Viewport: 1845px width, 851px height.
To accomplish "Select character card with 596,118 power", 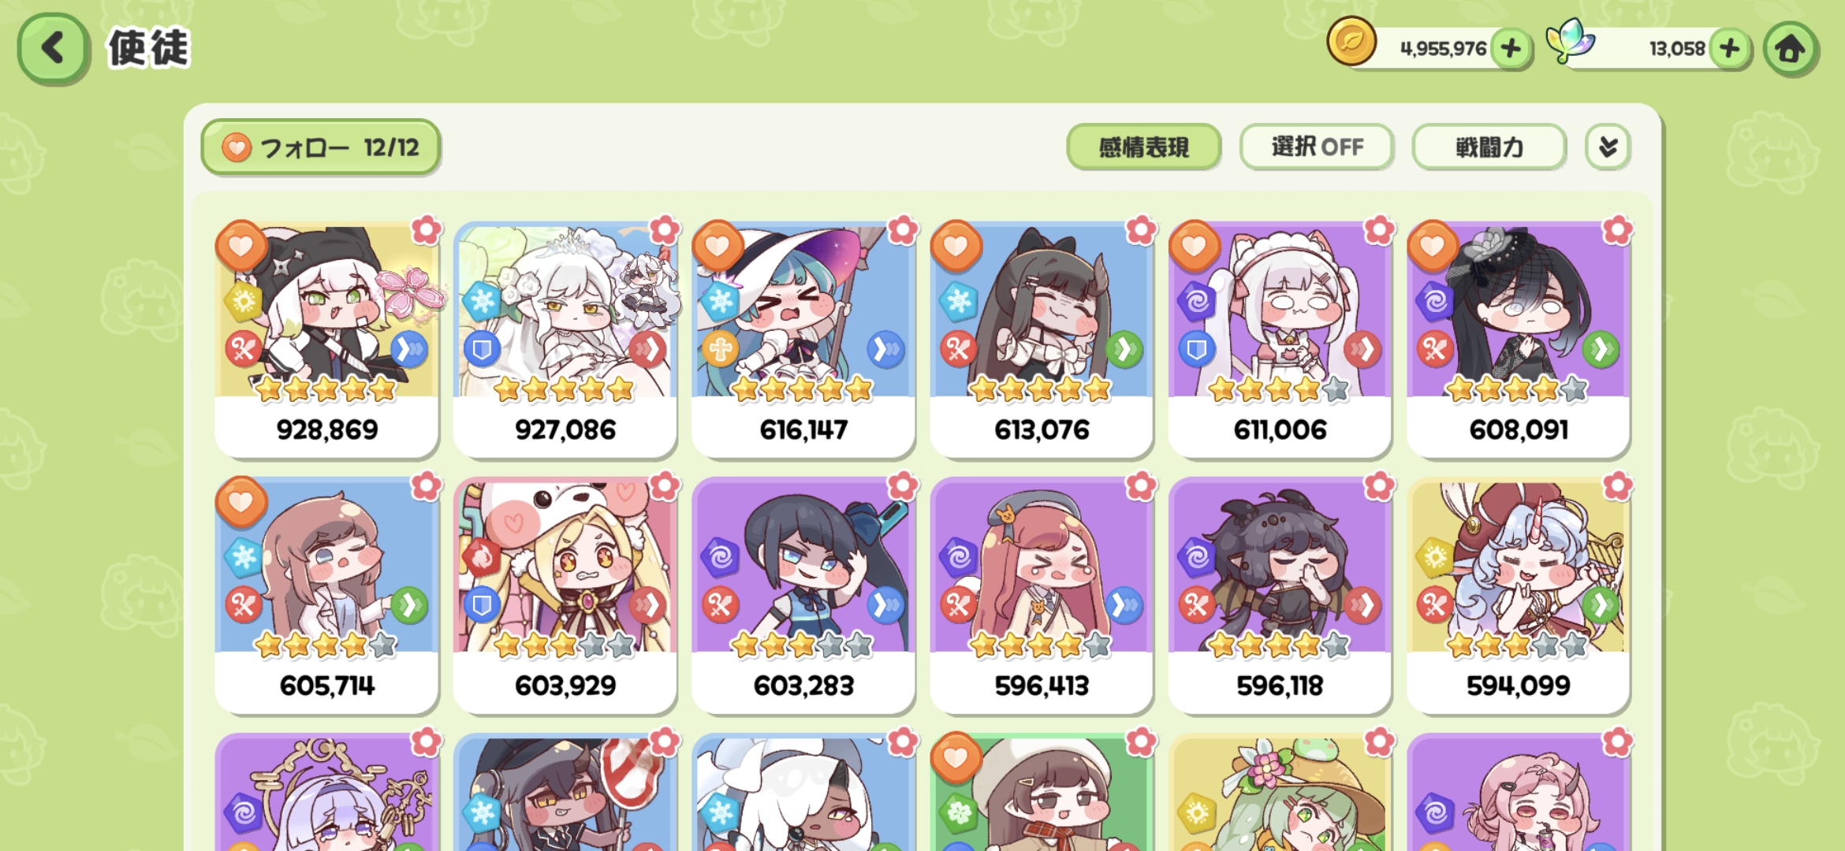I will pos(1280,596).
